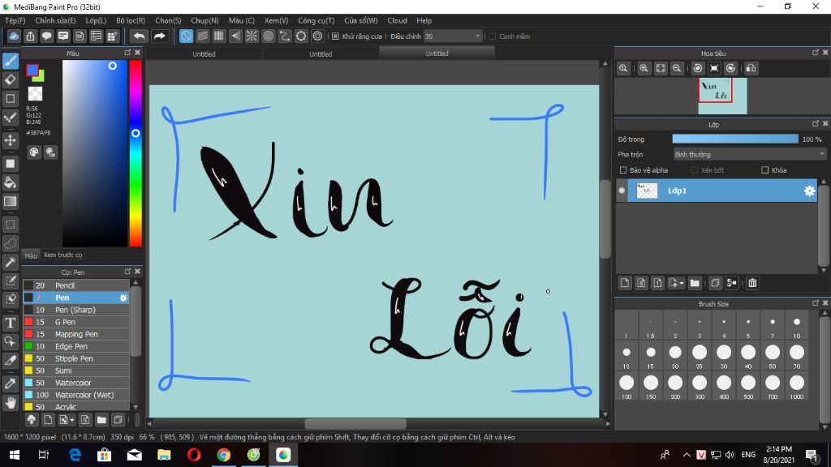This screenshot has width=831, height=467.
Task: Click the canvas horizontal scrollbar
Action: tap(355, 423)
